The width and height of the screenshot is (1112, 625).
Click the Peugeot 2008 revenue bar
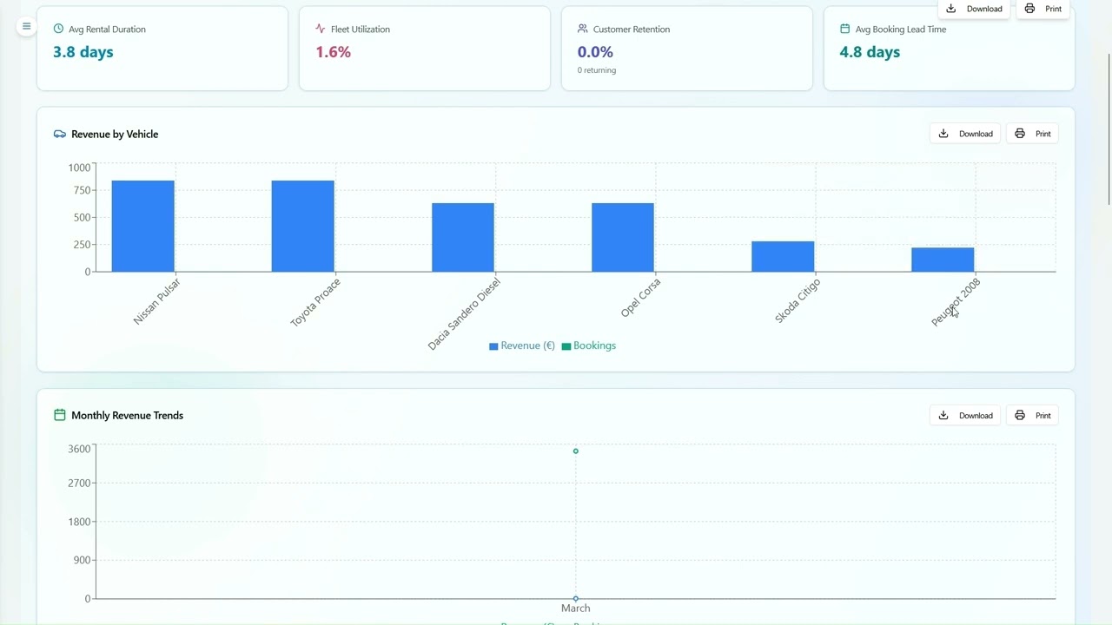click(x=943, y=260)
